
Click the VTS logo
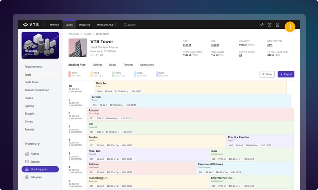31,25
